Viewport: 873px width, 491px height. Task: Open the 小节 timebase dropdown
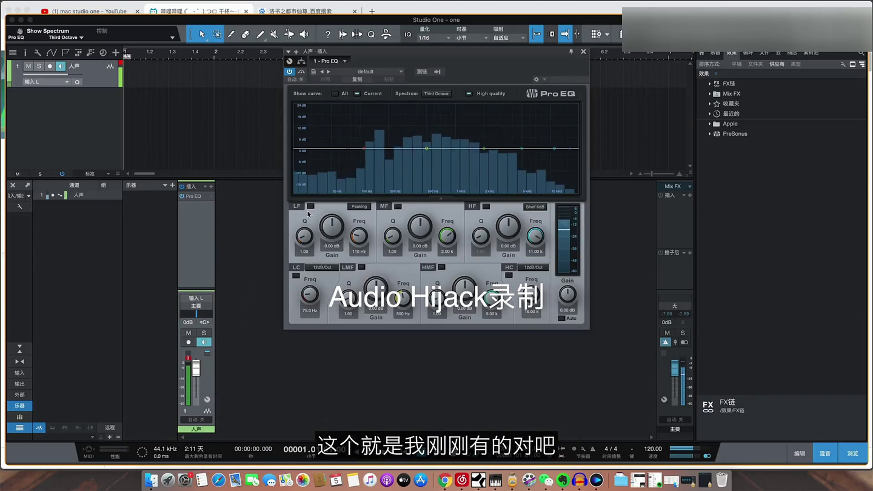pos(472,38)
